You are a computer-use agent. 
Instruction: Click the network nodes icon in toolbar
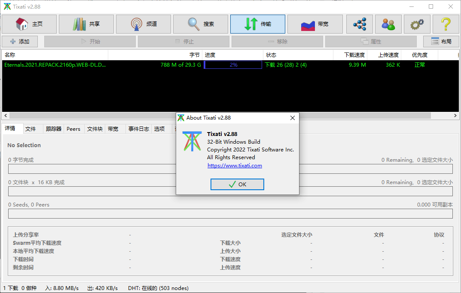point(360,24)
